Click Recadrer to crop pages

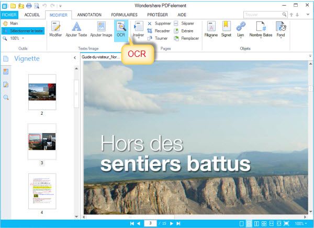click(159, 31)
